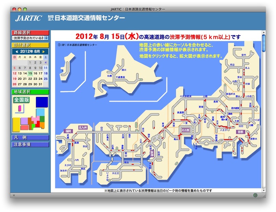This screenshot has width=276, height=212.
Task: Click the 首都 metropolitan label on map
Action: [x=240, y=132]
